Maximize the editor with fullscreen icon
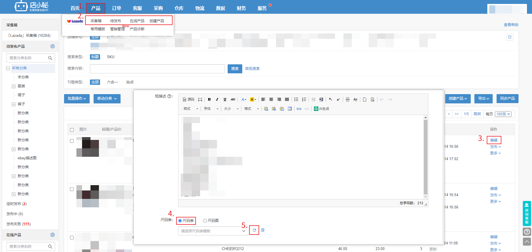The image size is (532, 252). 200,99
